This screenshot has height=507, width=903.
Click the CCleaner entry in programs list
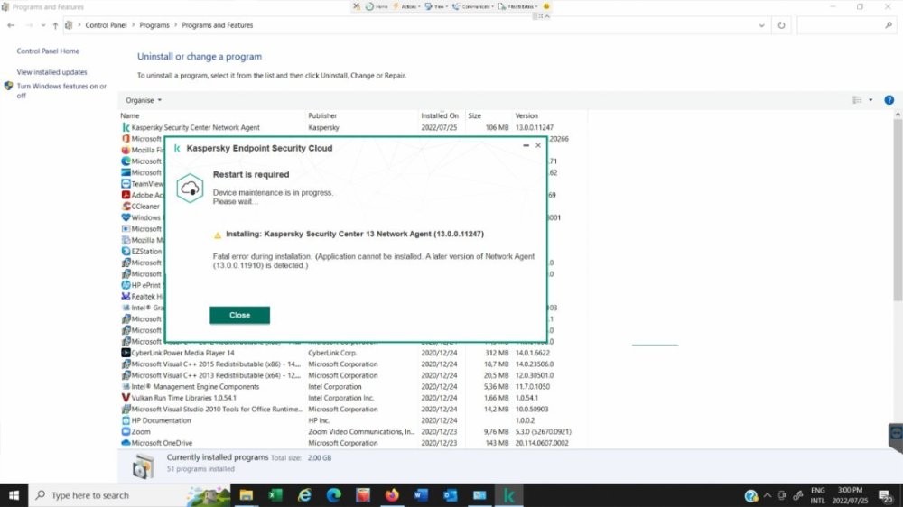[x=142, y=207]
